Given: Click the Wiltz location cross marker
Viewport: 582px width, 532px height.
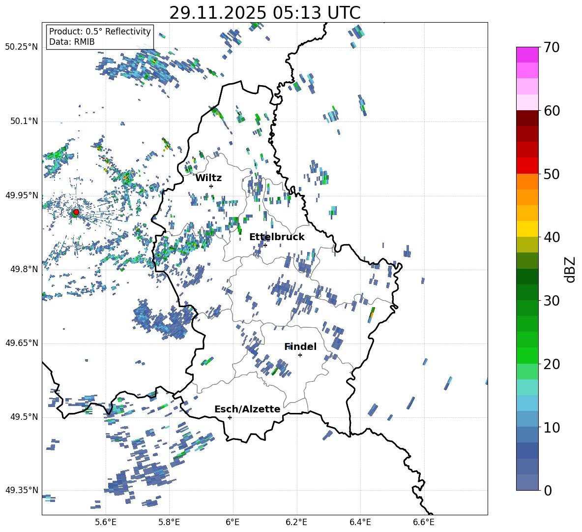Looking at the screenshot, I should pos(211,186).
